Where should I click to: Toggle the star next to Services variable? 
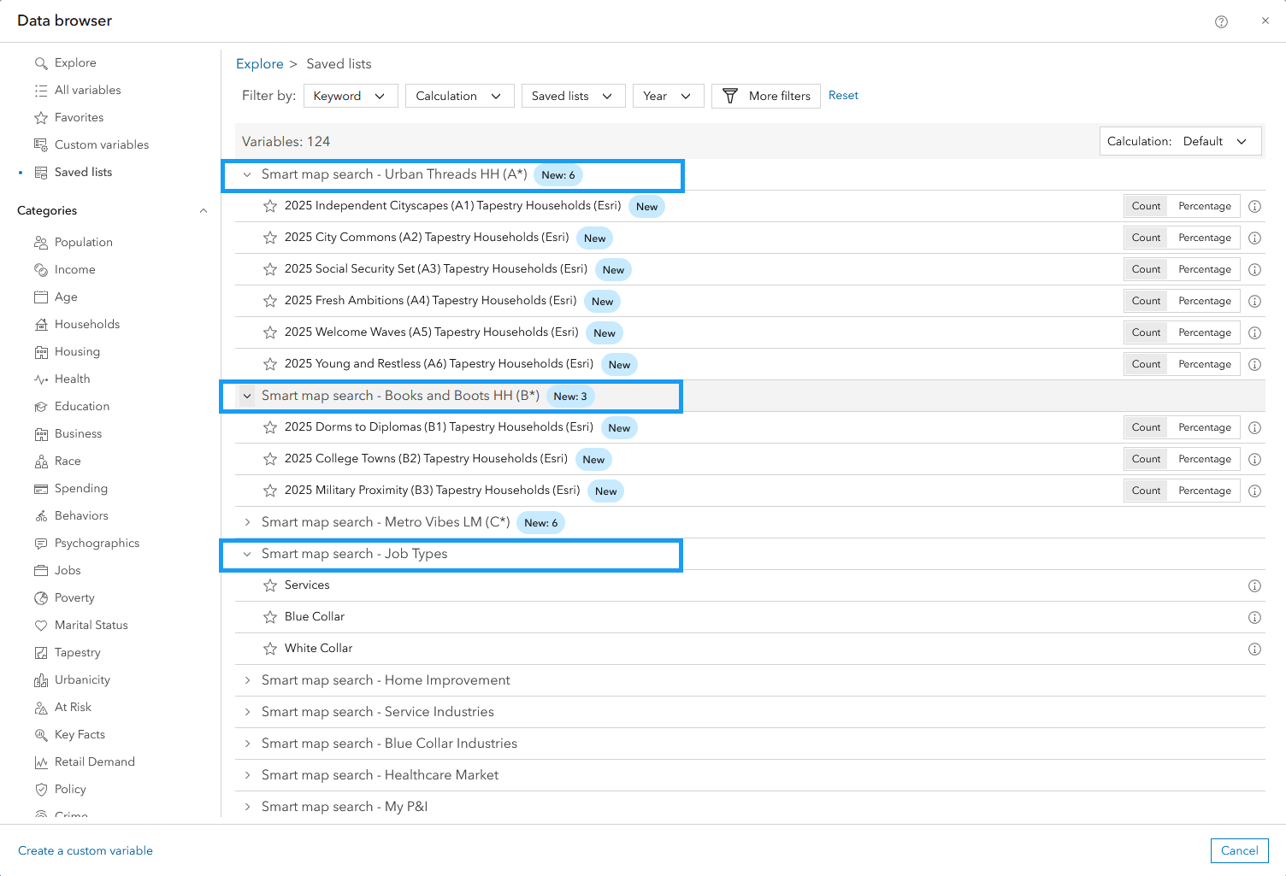pos(270,585)
